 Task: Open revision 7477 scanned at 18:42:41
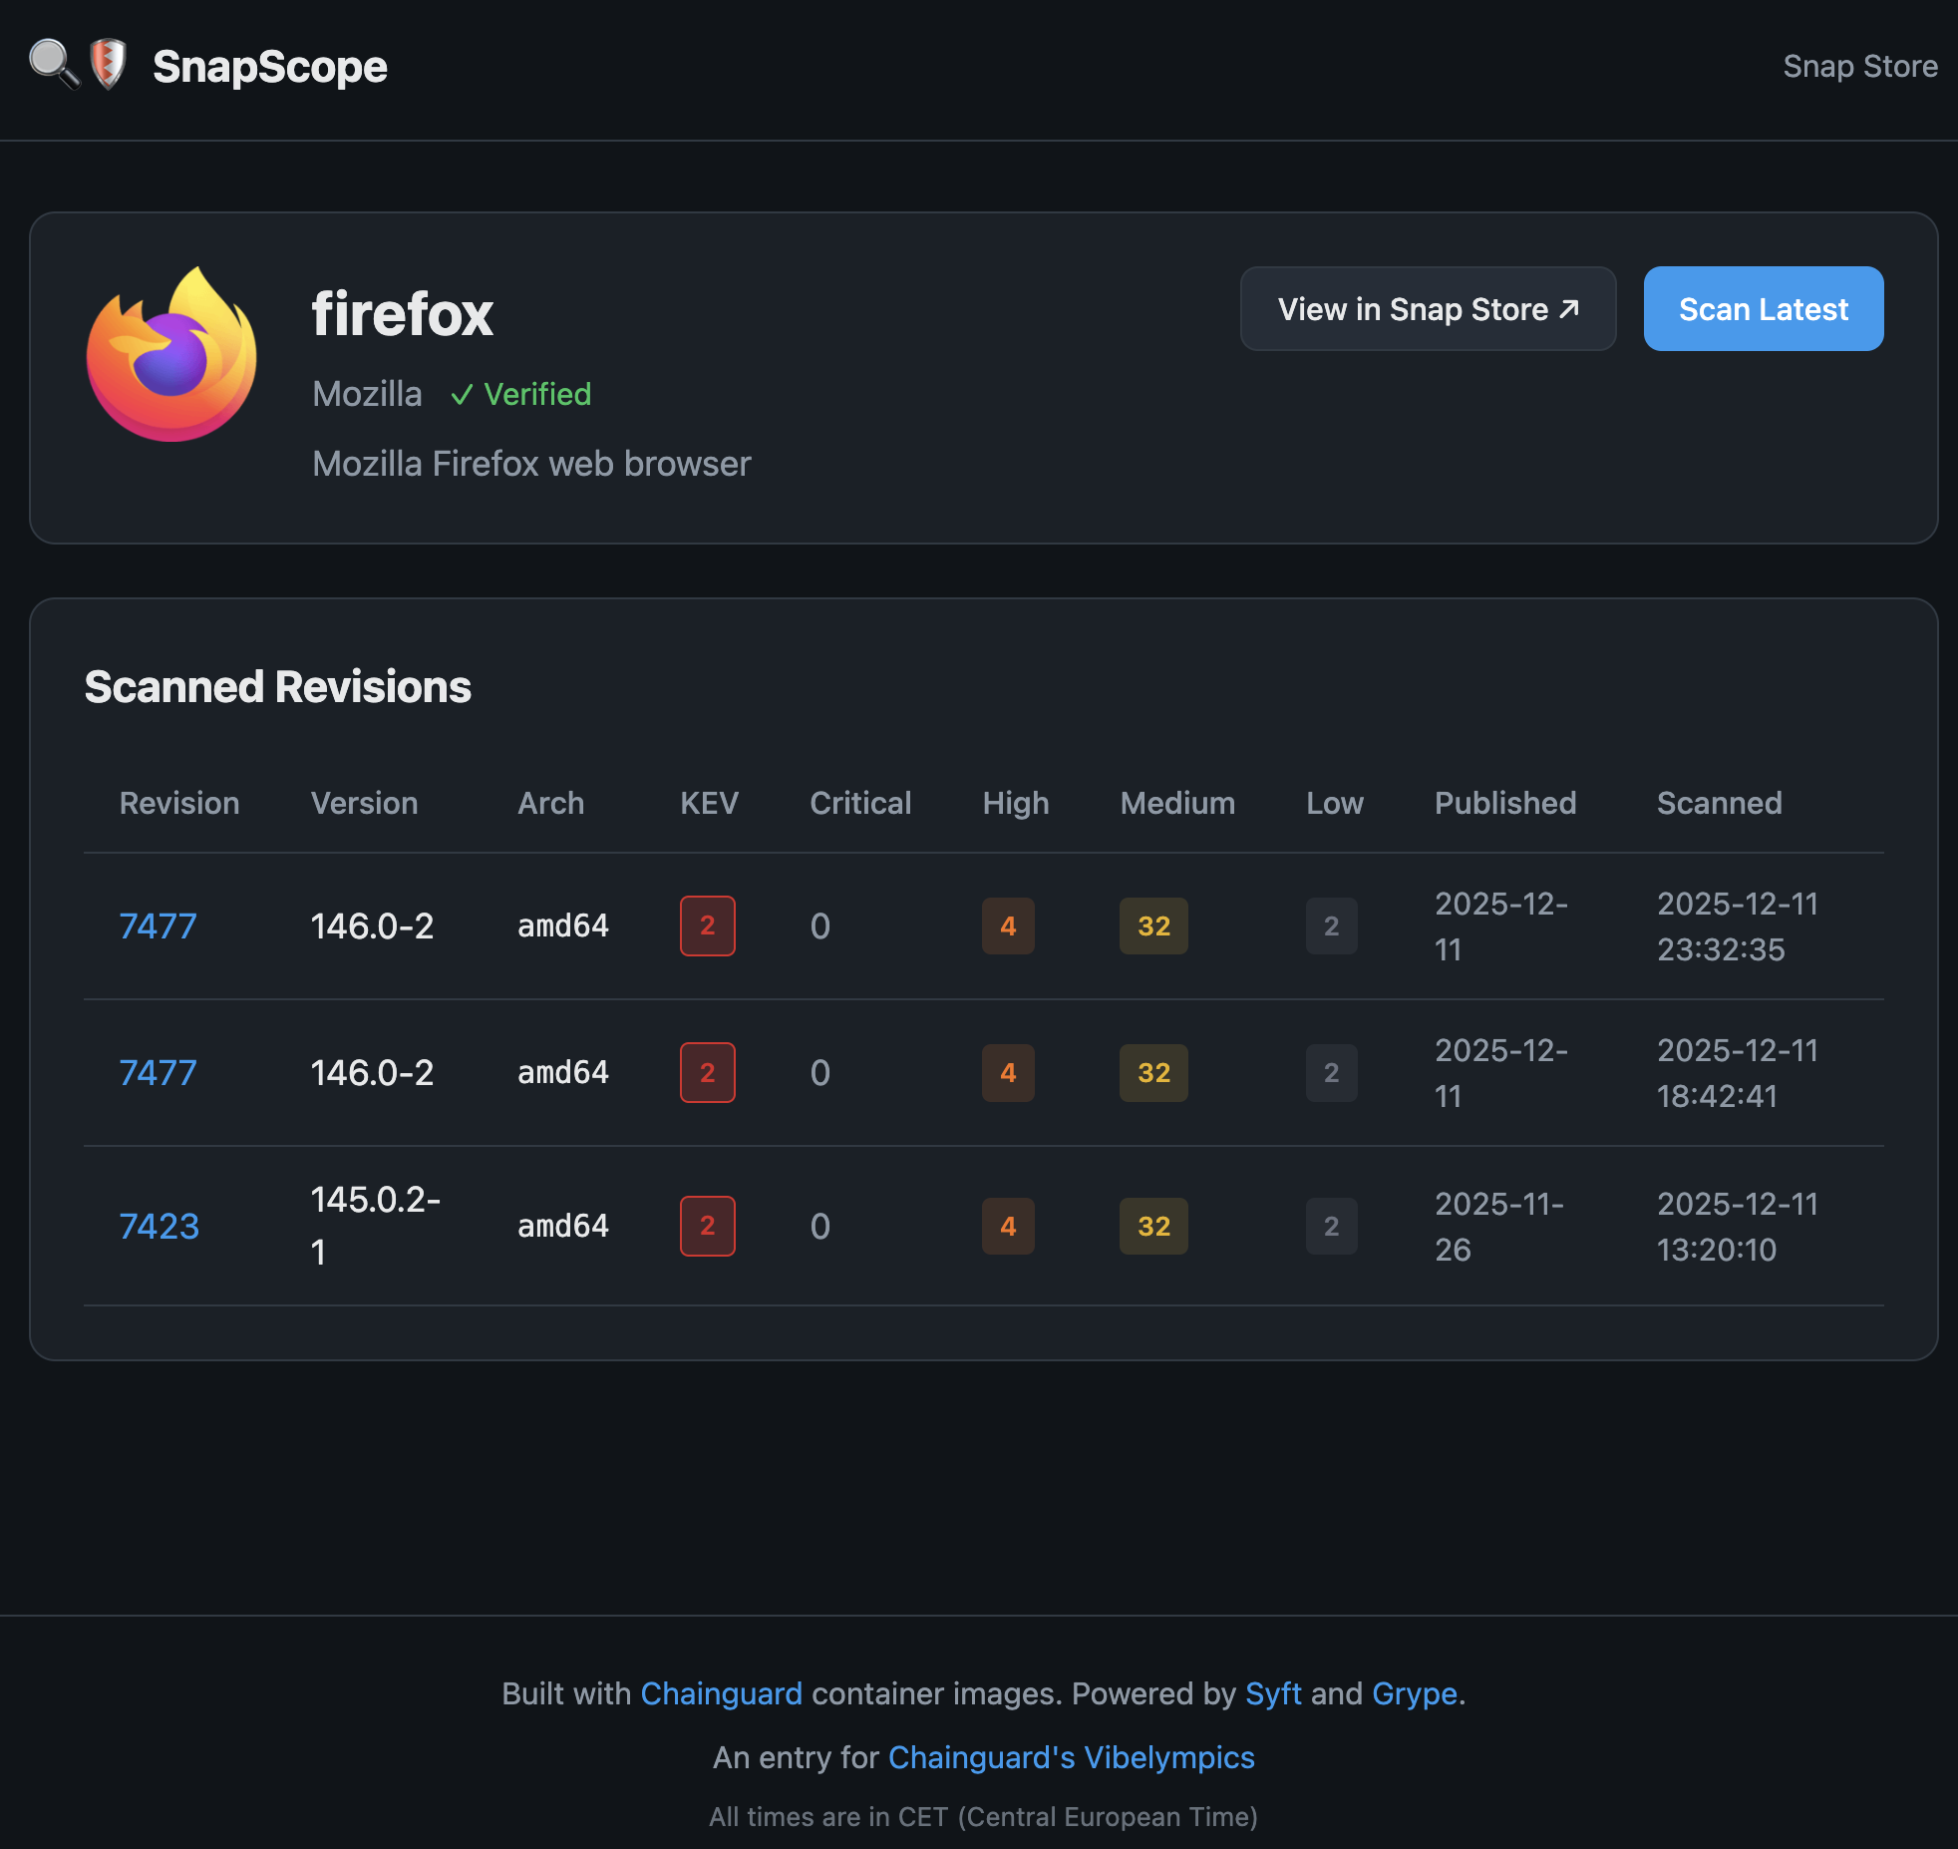(x=158, y=1073)
